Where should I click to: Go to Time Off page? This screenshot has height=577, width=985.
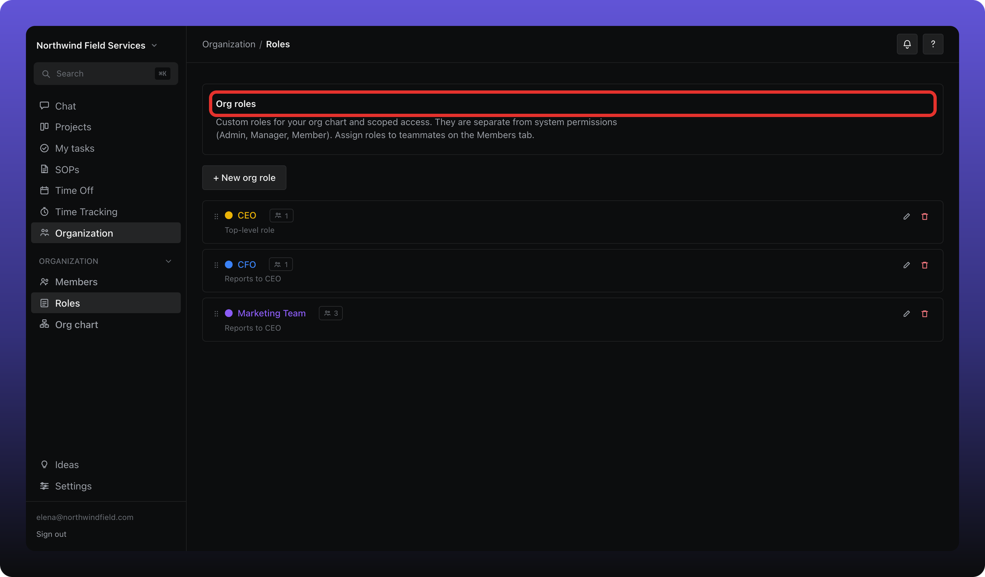(106, 190)
